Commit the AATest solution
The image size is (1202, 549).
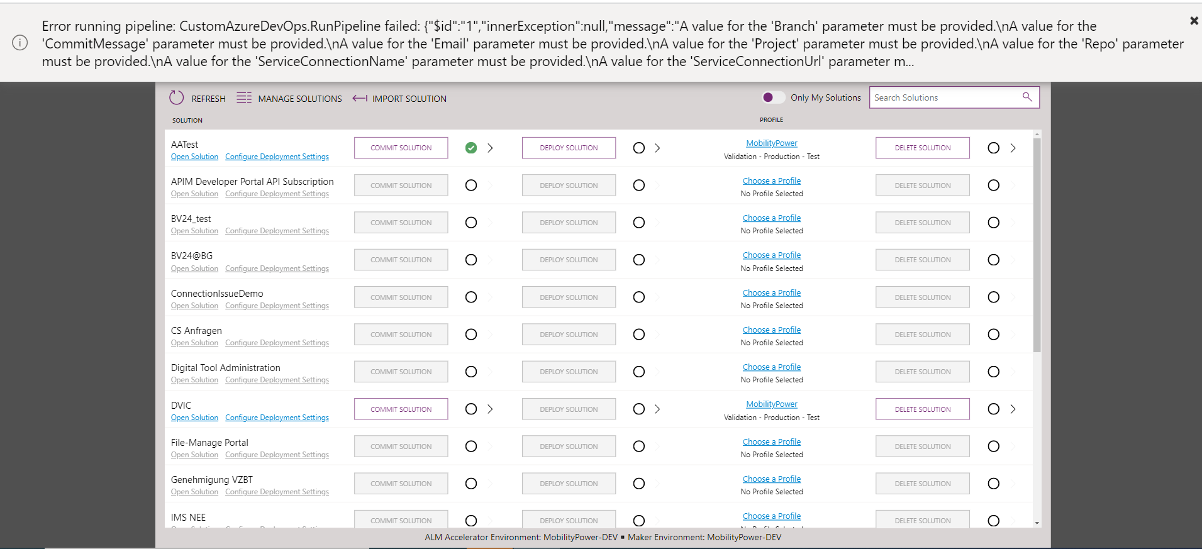(401, 147)
